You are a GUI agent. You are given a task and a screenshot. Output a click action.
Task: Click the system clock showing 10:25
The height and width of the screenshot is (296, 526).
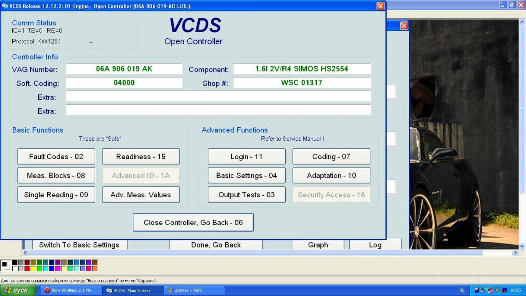pos(515,290)
